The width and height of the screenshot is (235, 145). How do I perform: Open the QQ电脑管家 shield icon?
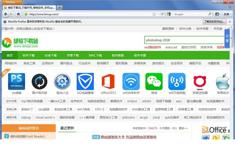[x=85, y=81]
